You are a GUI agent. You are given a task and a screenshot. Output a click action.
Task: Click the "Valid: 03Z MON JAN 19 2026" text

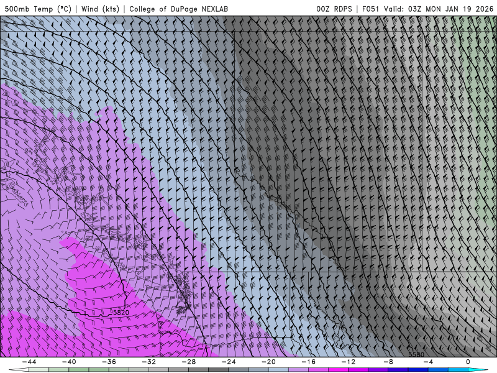point(439,9)
